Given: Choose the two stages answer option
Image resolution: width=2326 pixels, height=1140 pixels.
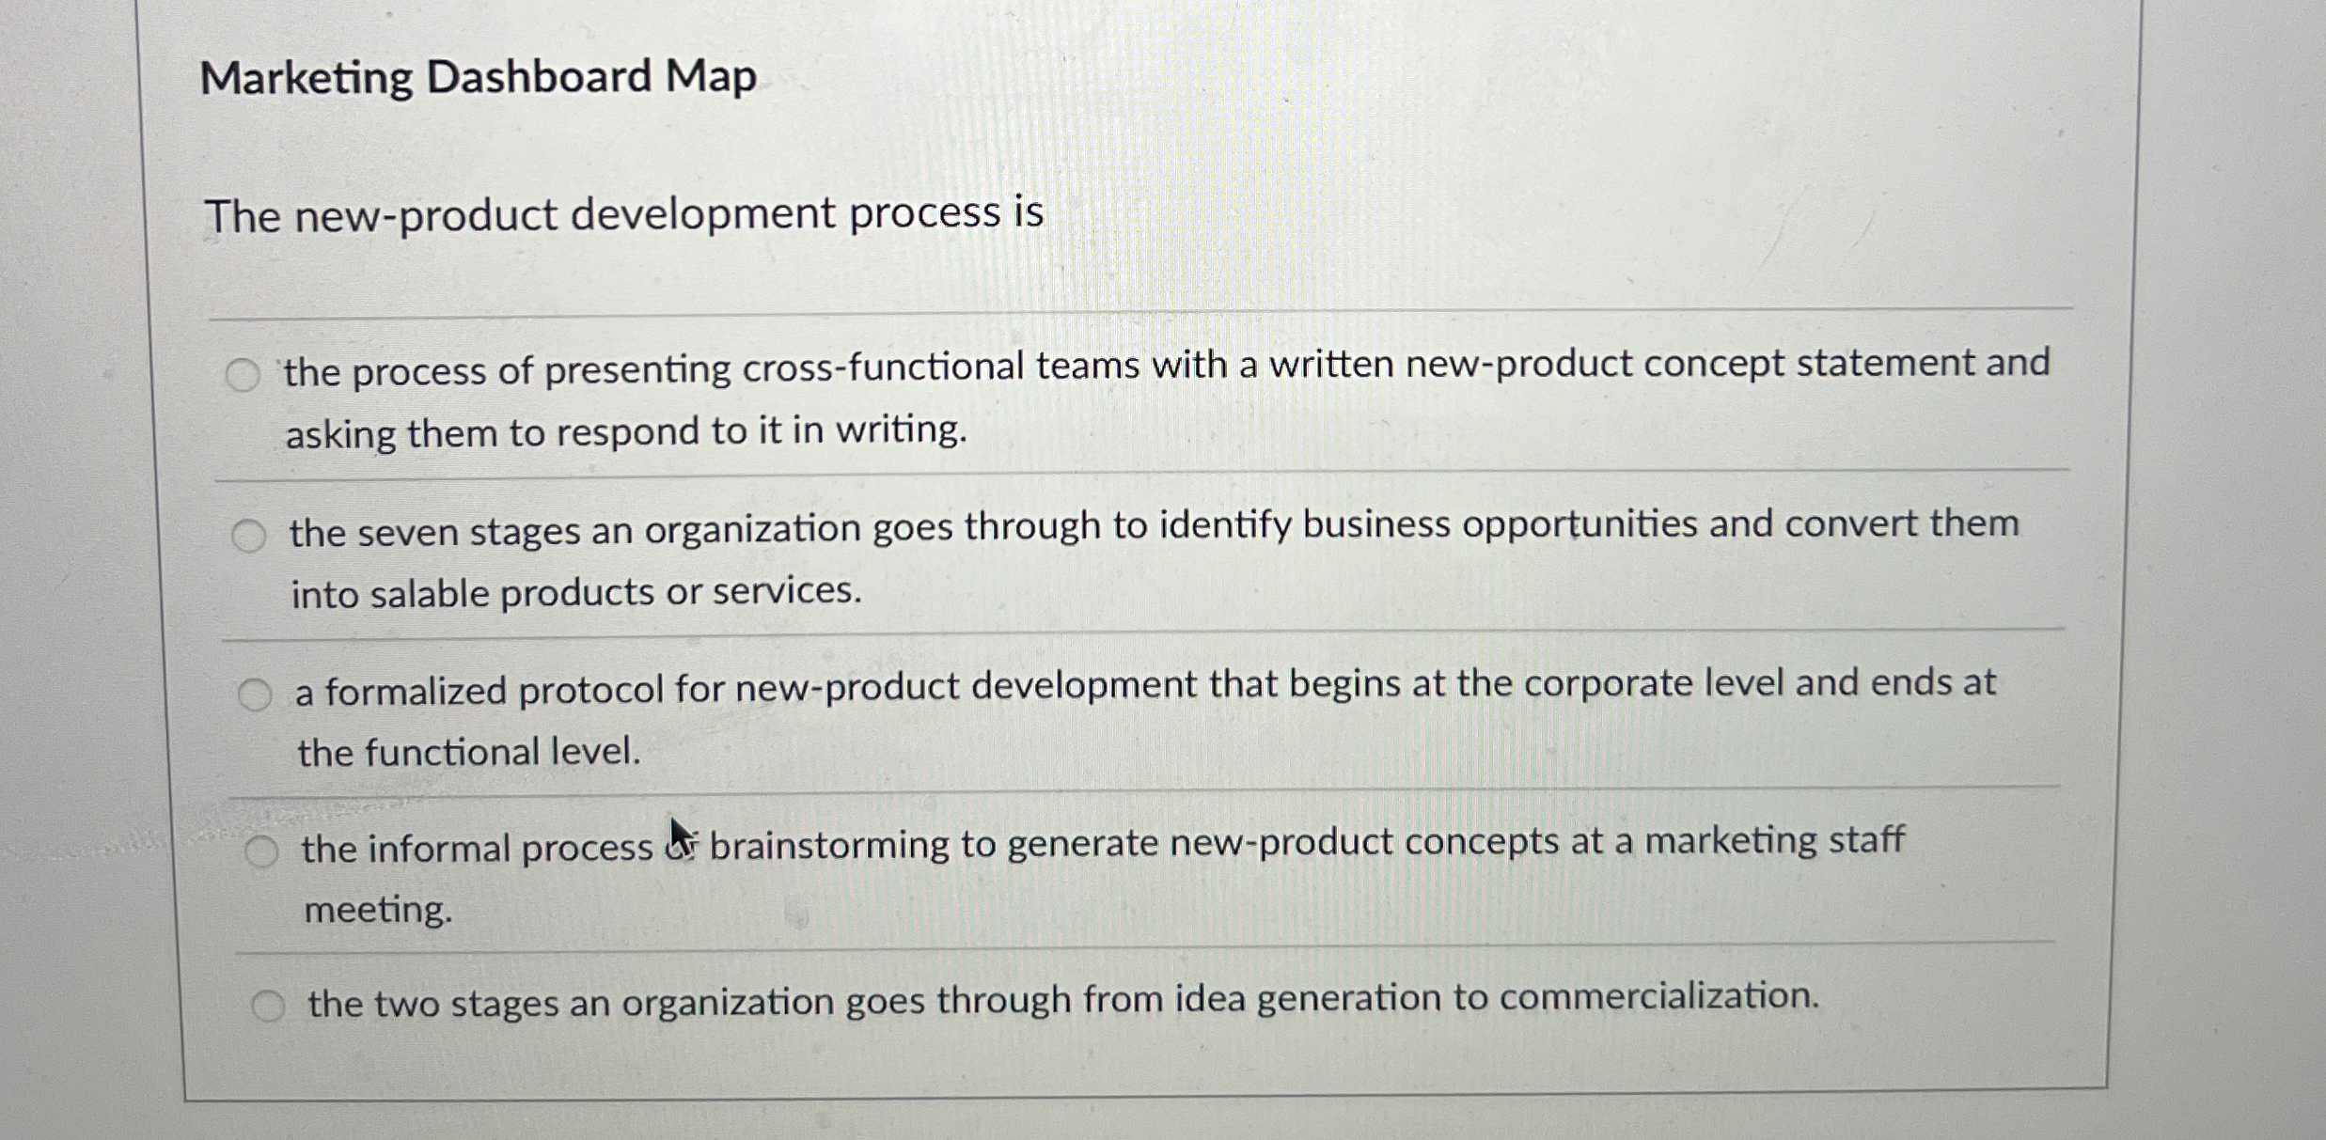Looking at the screenshot, I should (271, 1004).
